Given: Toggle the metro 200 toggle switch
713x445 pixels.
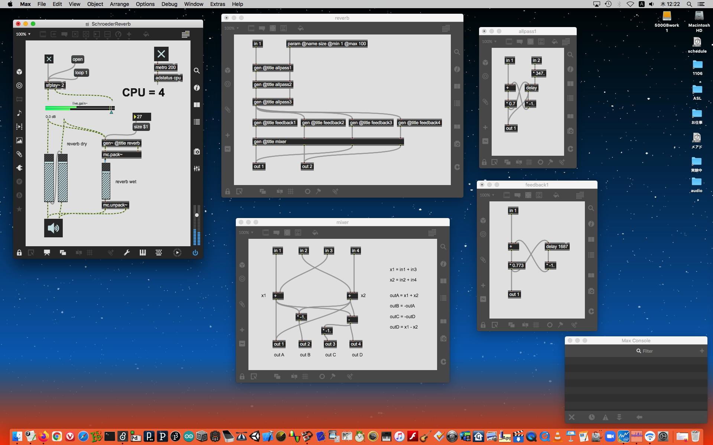Looking at the screenshot, I should [161, 54].
